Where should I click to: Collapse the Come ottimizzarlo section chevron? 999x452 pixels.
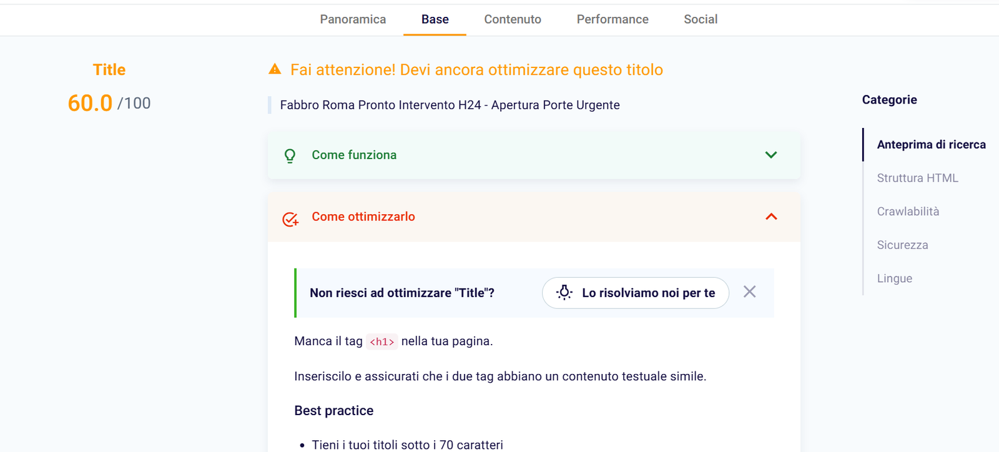pos(771,217)
